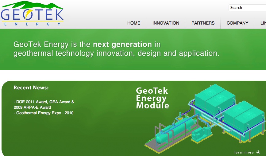Viewport: 266px width, 156px height.
Task: Open the COMPANY navigation item
Action: click(237, 23)
